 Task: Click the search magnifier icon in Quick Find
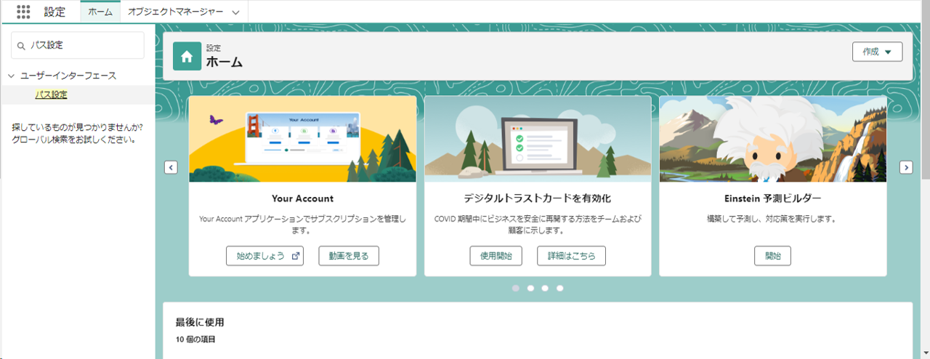[x=21, y=45]
